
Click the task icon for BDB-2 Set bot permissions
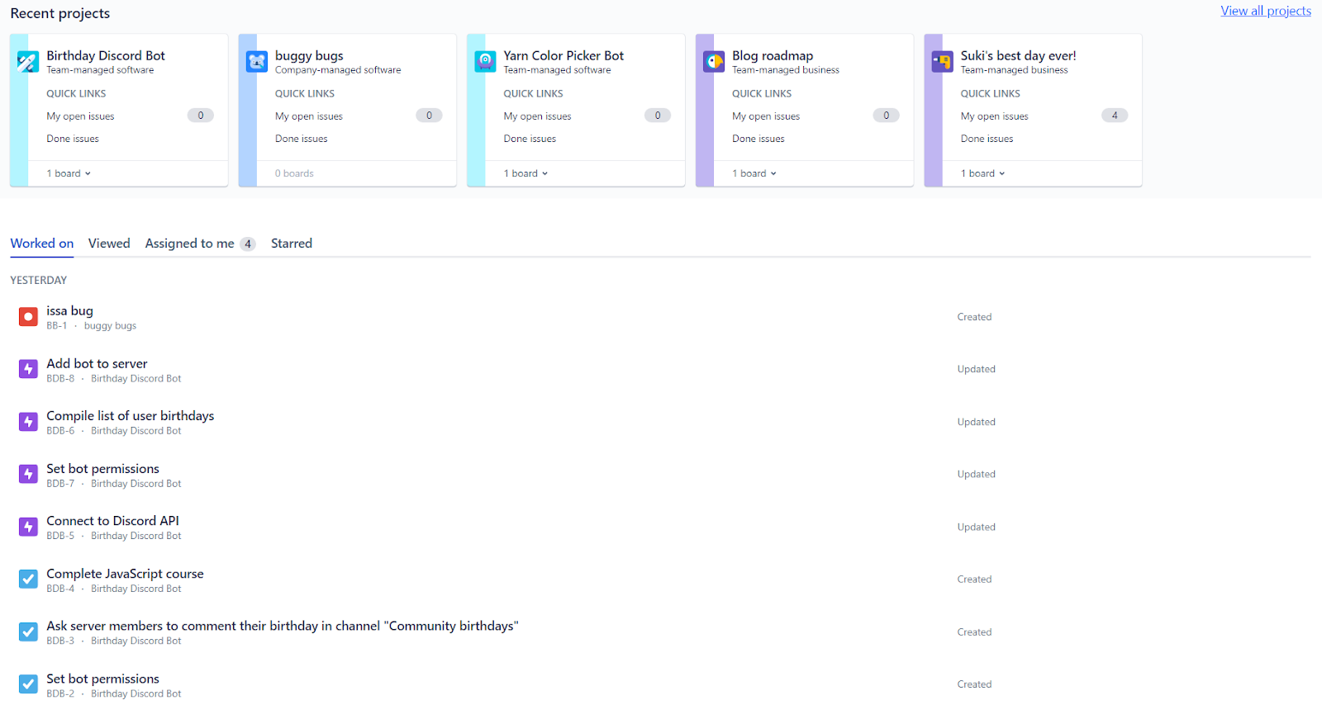tap(28, 684)
